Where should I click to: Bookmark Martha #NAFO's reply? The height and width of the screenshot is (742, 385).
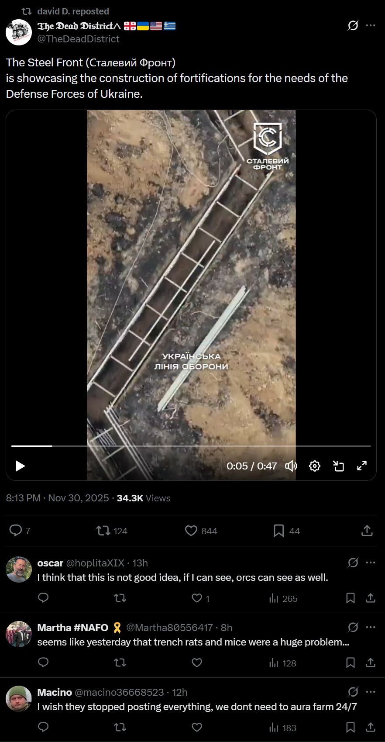(350, 663)
